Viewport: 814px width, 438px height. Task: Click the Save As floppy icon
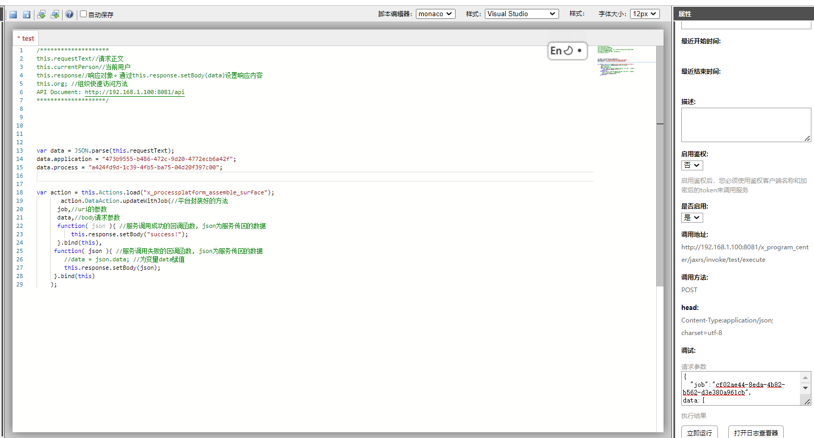click(26, 15)
